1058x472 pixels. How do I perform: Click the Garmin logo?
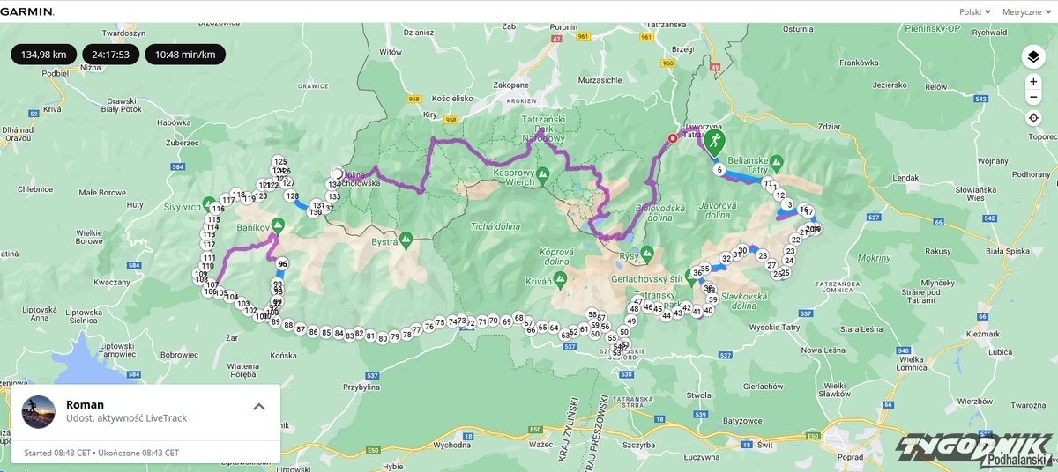tap(26, 12)
